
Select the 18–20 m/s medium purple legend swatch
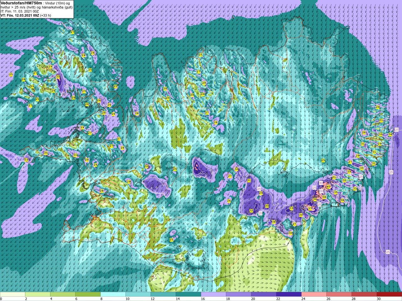(x=239, y=294)
